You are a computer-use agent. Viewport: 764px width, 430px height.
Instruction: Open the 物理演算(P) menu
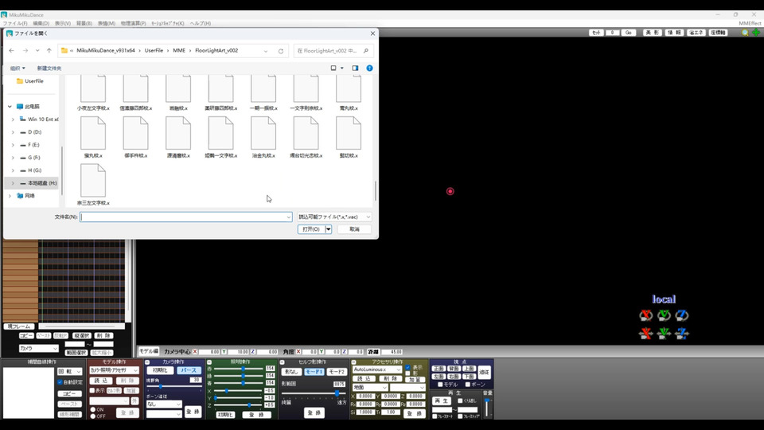(x=133, y=23)
